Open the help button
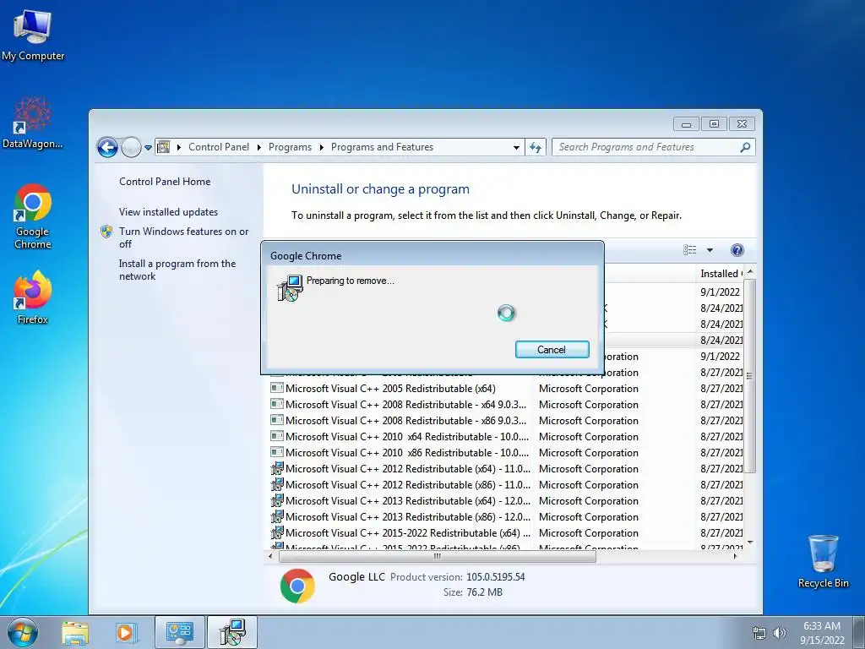This screenshot has width=865, height=649. tap(737, 250)
